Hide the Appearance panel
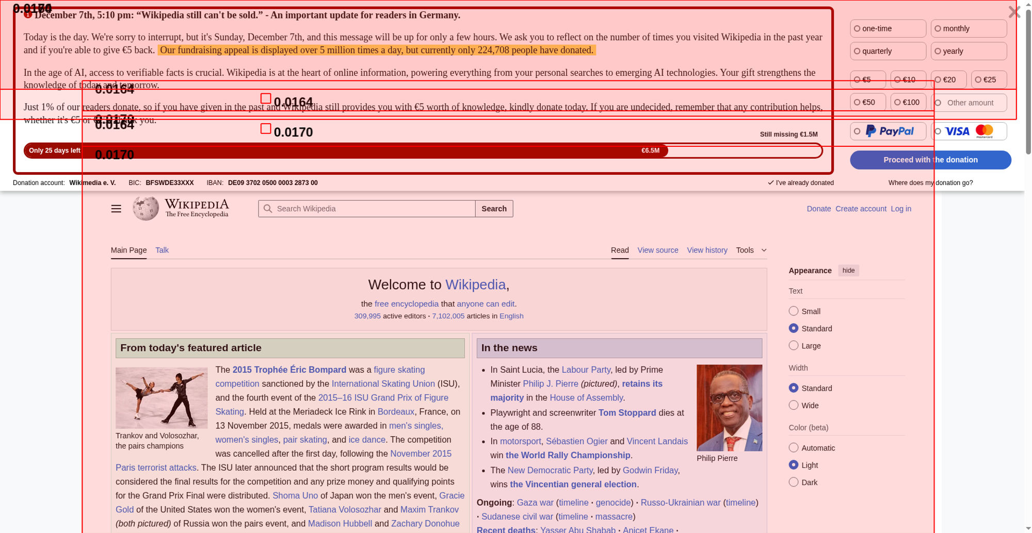This screenshot has width=1032, height=533. [x=848, y=271]
